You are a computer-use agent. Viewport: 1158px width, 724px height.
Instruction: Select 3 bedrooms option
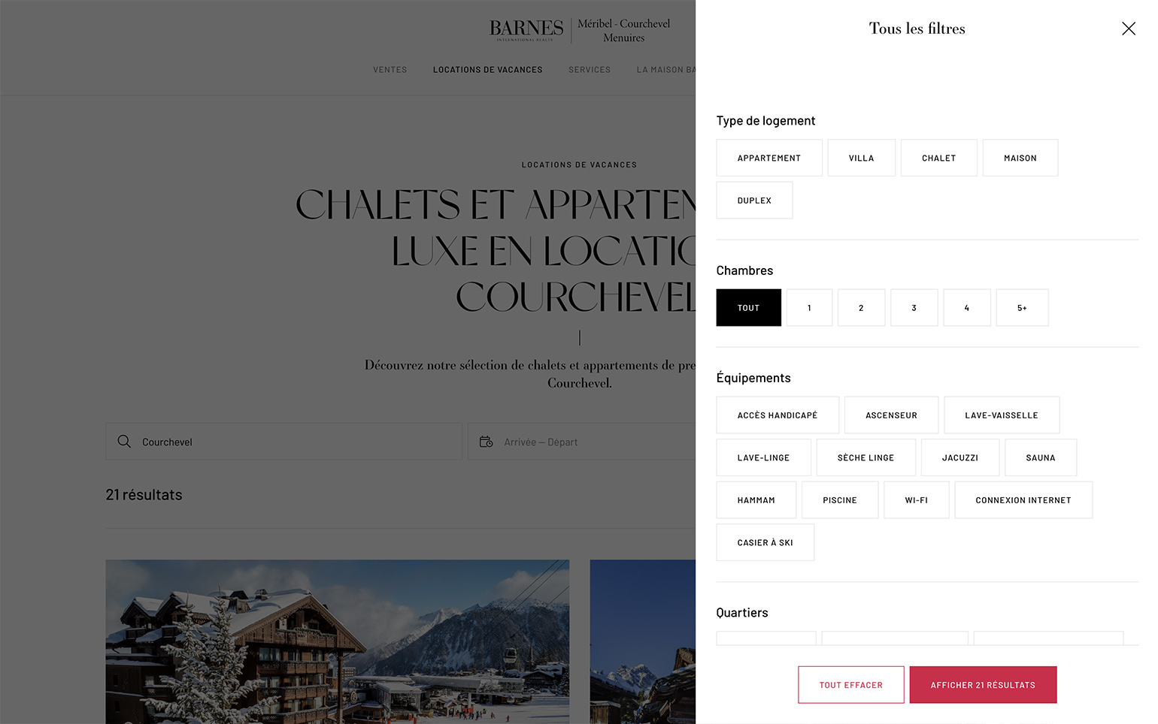(914, 308)
